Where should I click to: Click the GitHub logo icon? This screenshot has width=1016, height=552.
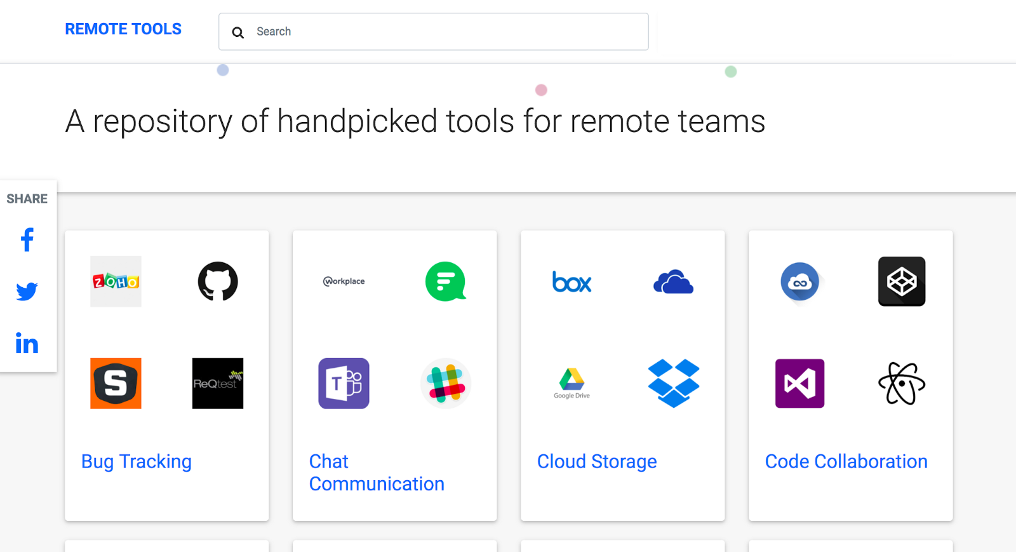[x=218, y=281]
